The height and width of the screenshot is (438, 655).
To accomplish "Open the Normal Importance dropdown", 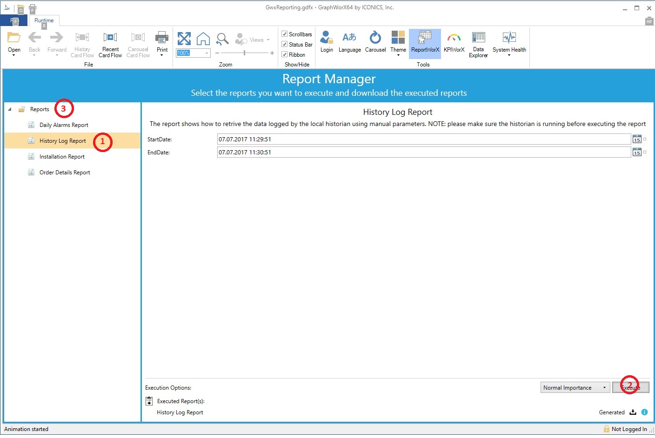I will [x=575, y=387].
